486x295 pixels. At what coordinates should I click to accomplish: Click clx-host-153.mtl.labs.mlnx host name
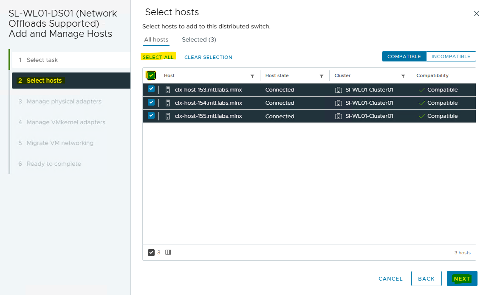point(208,90)
